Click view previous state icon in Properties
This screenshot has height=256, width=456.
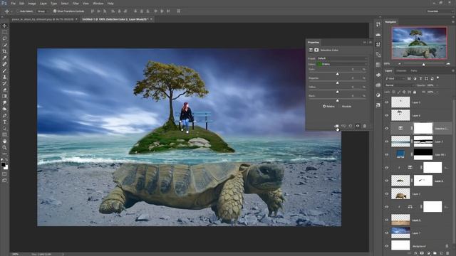pyautogui.click(x=343, y=126)
